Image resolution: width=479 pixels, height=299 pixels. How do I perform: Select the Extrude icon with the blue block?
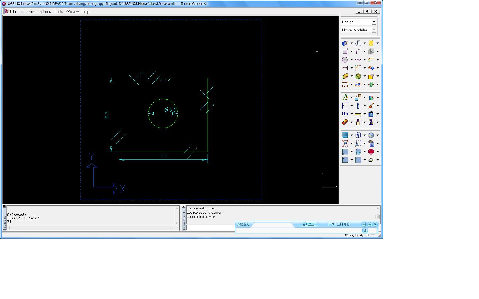345,43
